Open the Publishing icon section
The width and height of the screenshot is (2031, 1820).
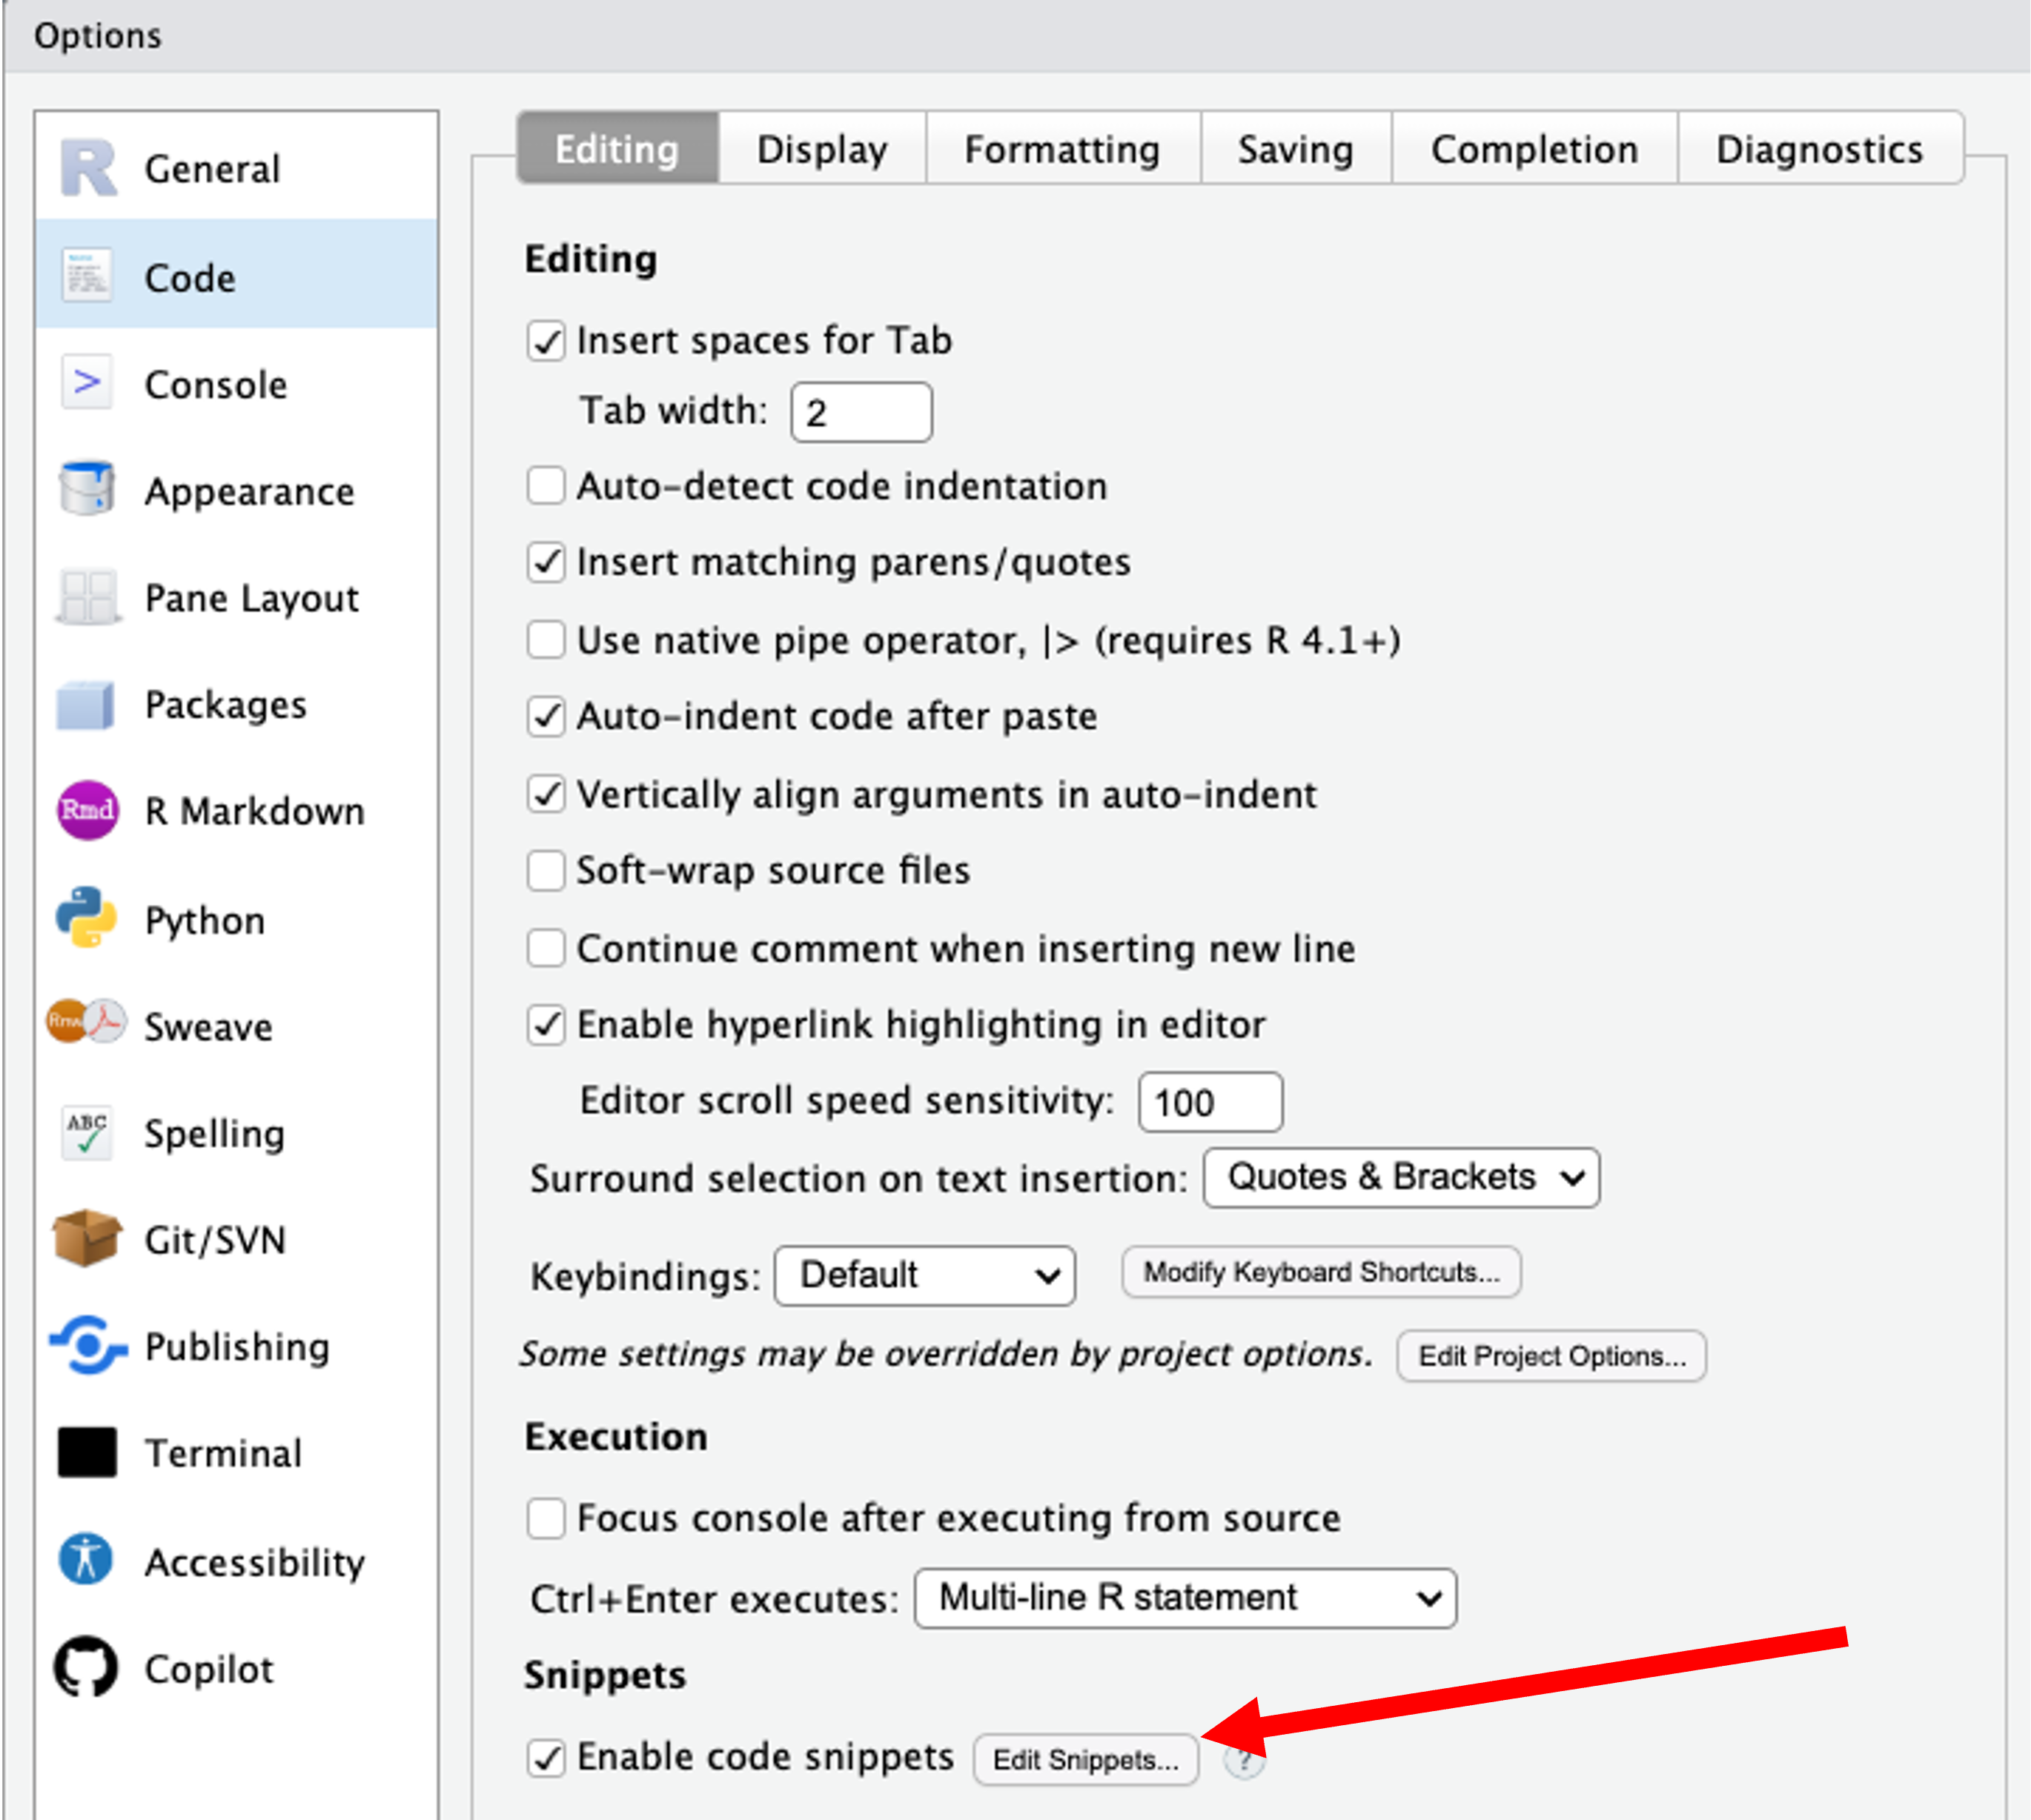point(88,1345)
